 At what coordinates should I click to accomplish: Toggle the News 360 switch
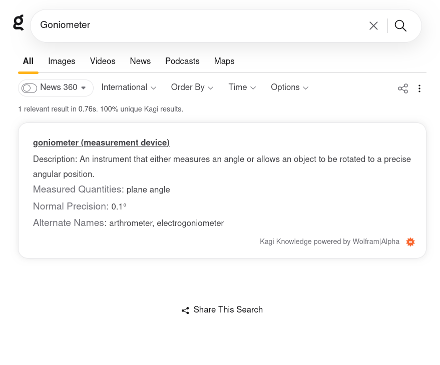[x=29, y=88]
